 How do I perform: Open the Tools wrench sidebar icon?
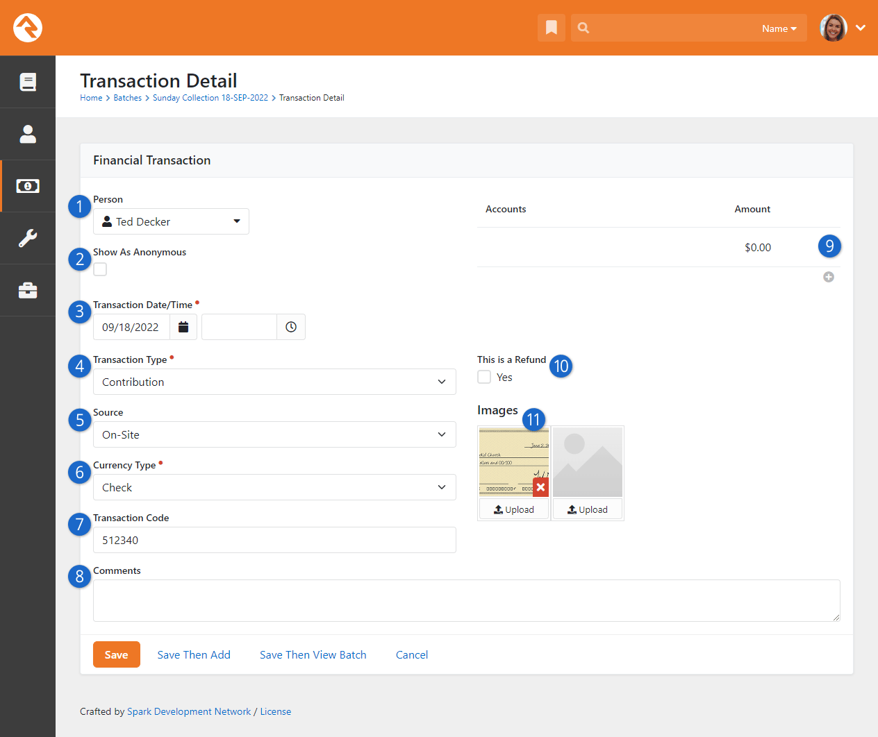pos(28,238)
